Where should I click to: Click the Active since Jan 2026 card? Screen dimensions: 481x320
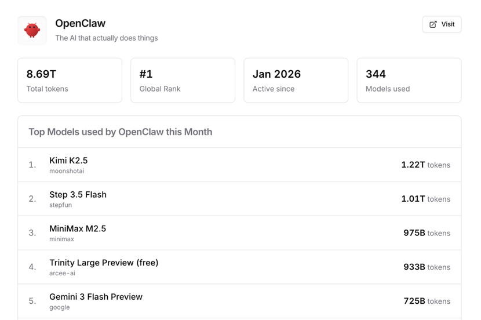click(x=296, y=81)
